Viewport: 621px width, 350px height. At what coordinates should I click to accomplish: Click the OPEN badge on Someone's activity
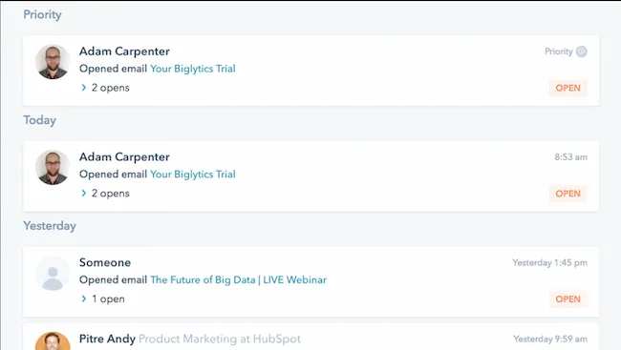point(567,299)
